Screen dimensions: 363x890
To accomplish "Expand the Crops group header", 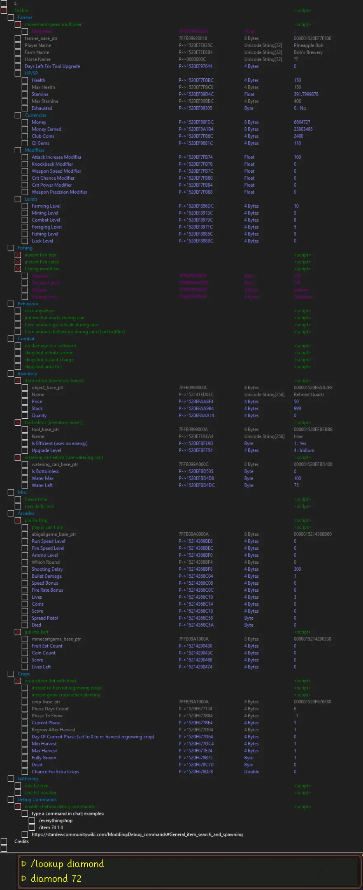I will pos(23,674).
